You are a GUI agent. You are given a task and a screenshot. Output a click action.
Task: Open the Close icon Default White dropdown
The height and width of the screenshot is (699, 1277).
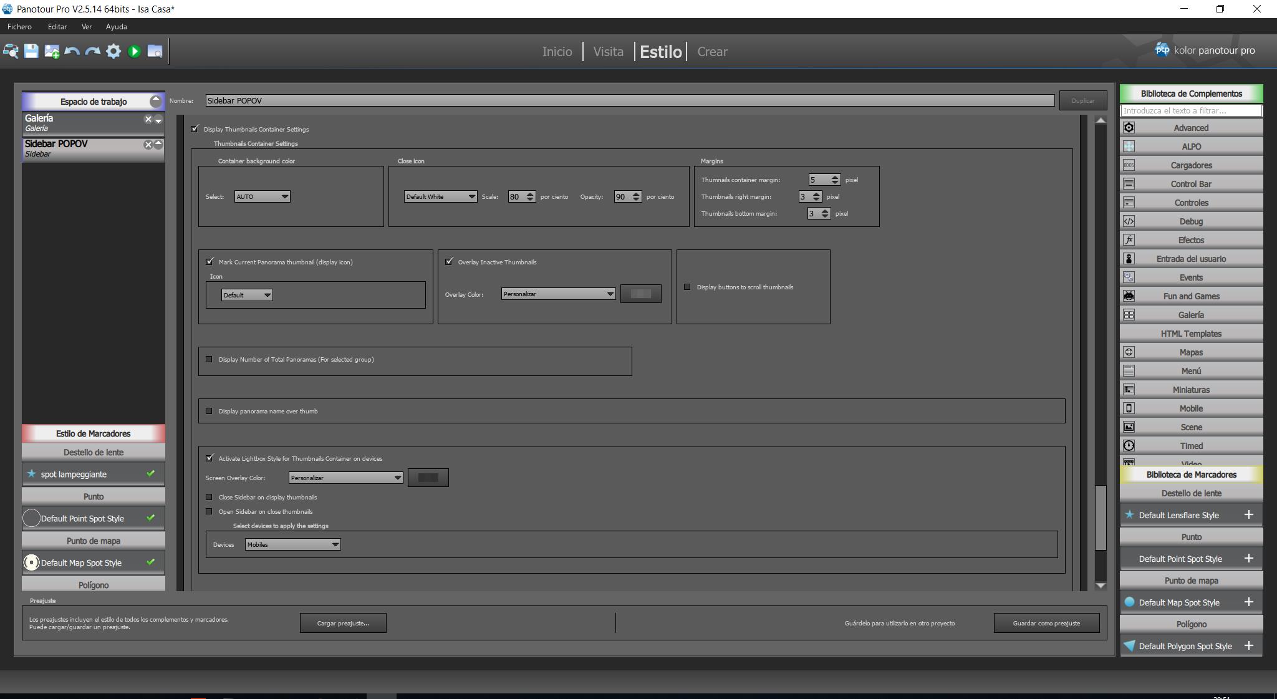(x=440, y=196)
